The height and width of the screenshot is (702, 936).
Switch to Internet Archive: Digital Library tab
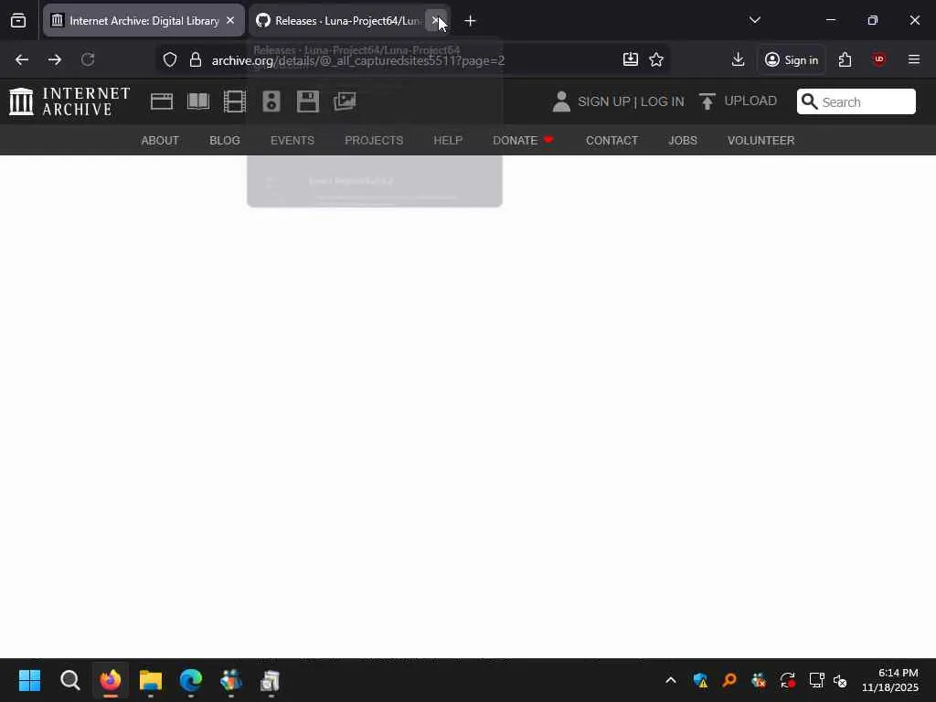pyautogui.click(x=144, y=21)
